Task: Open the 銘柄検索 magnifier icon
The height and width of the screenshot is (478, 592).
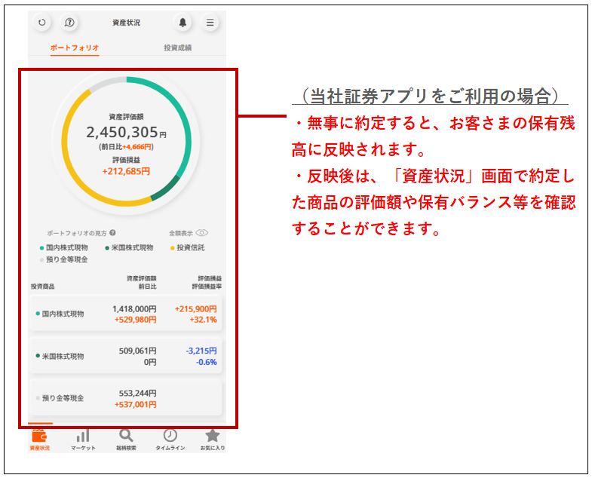Action: 126,435
